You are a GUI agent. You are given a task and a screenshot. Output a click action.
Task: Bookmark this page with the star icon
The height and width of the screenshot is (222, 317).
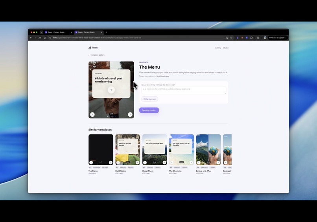[x=231, y=38]
